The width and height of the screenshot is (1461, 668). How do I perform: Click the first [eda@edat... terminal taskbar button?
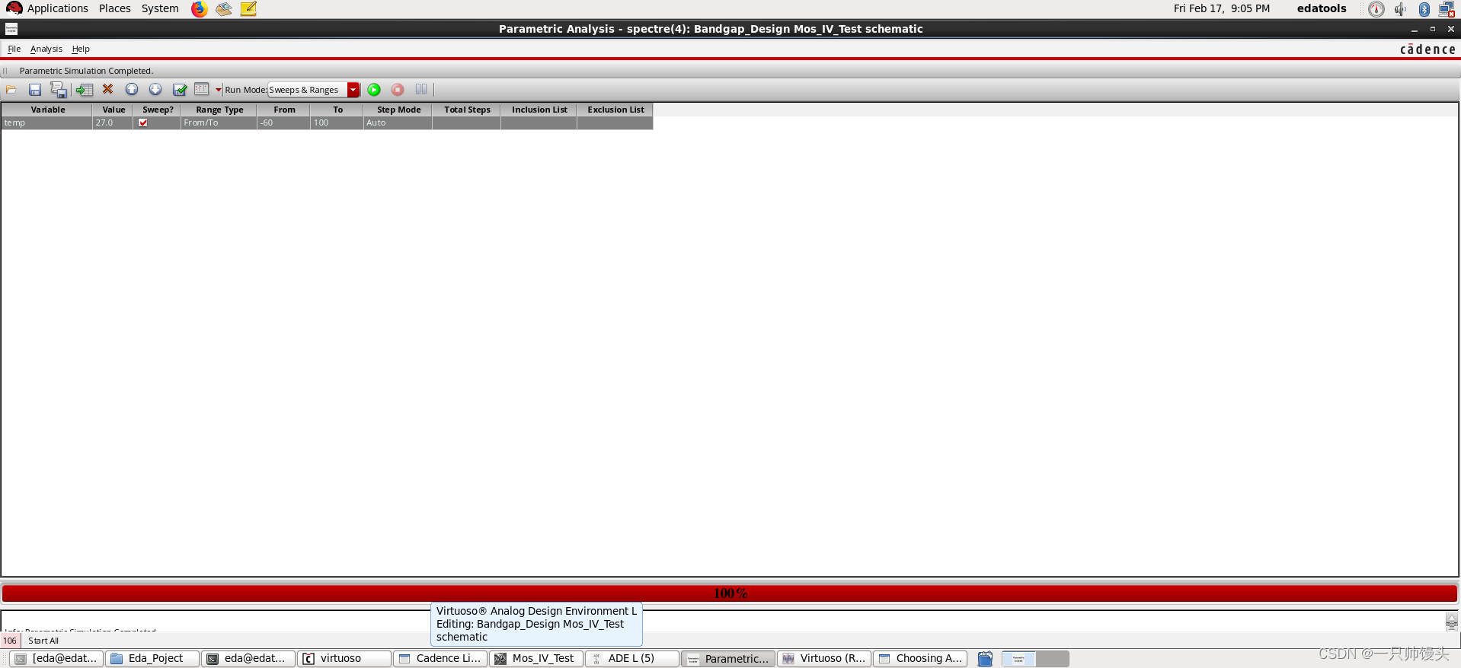(56, 658)
